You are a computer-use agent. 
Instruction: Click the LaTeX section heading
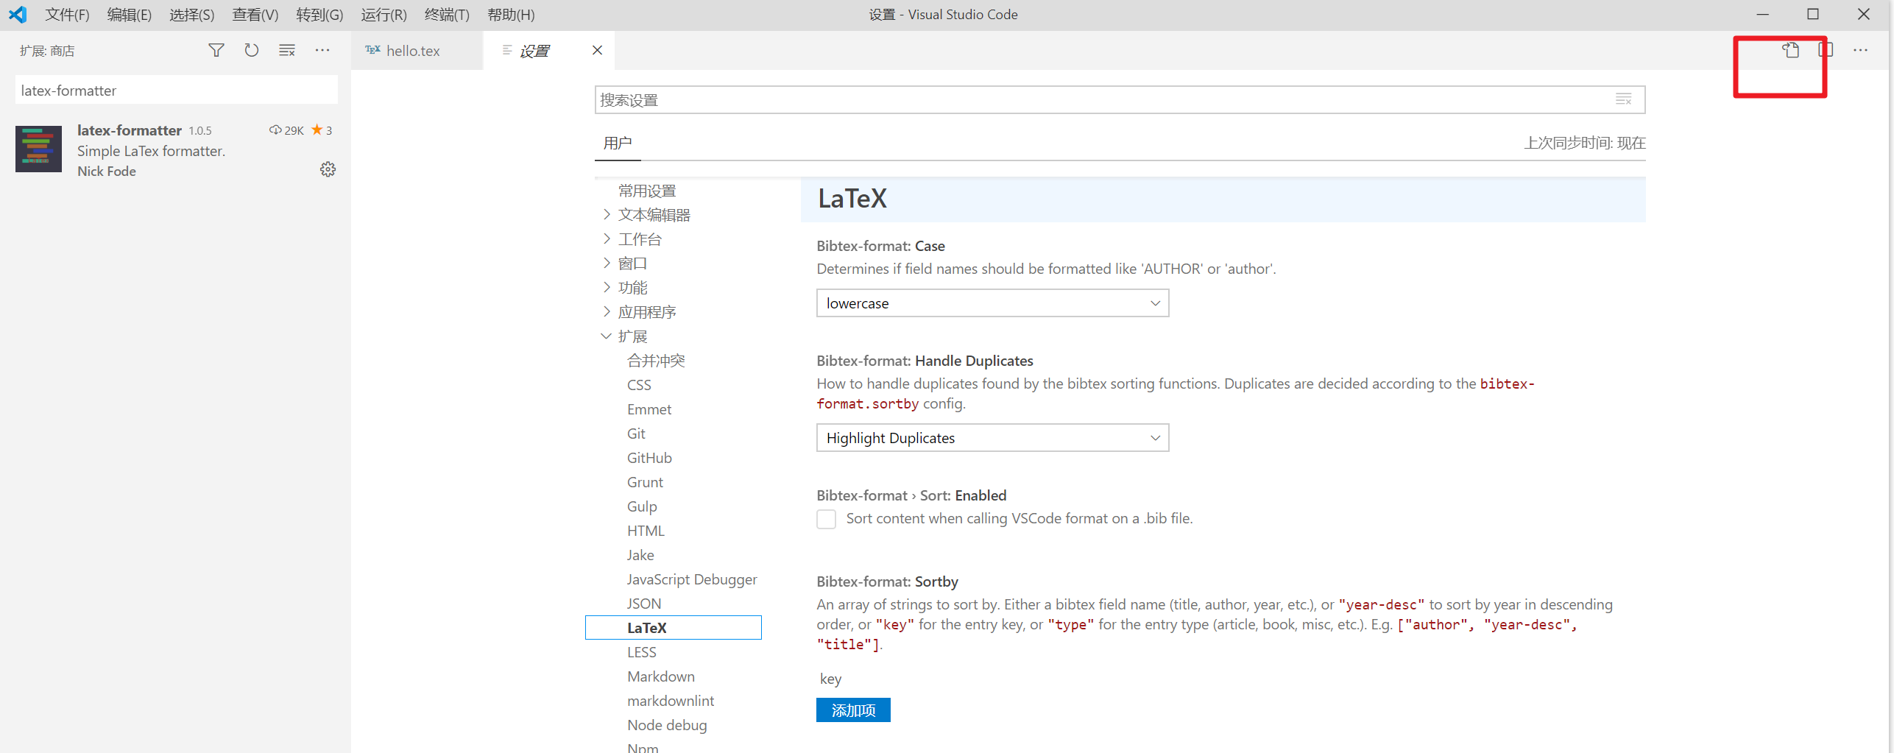852,198
